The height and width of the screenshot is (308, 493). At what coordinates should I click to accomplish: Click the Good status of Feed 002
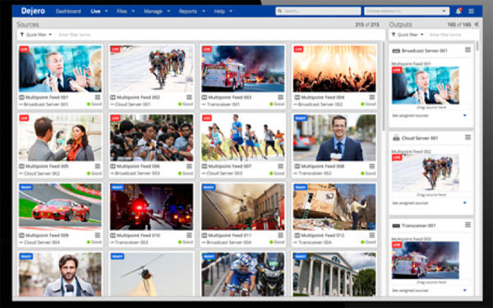(186, 104)
